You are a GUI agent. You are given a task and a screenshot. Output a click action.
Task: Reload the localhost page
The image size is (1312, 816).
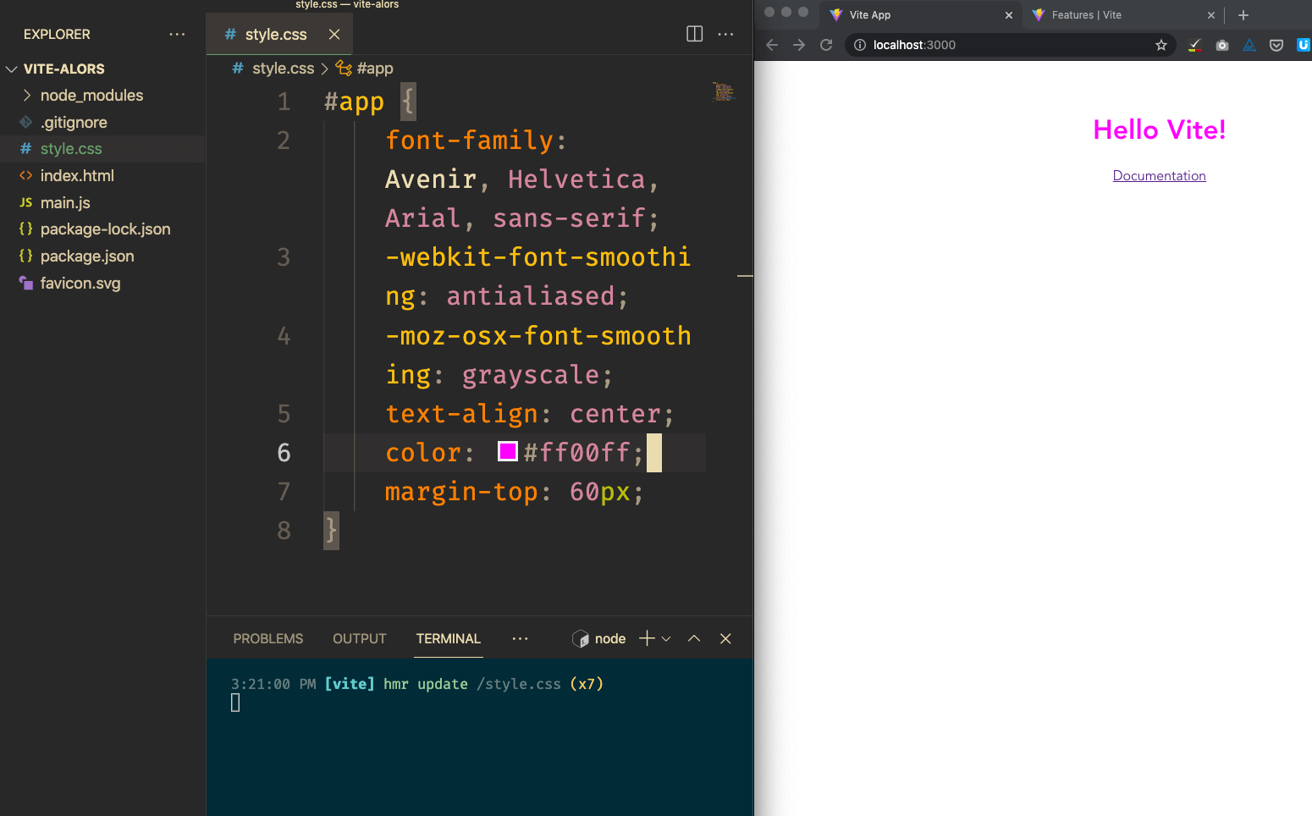[826, 45]
